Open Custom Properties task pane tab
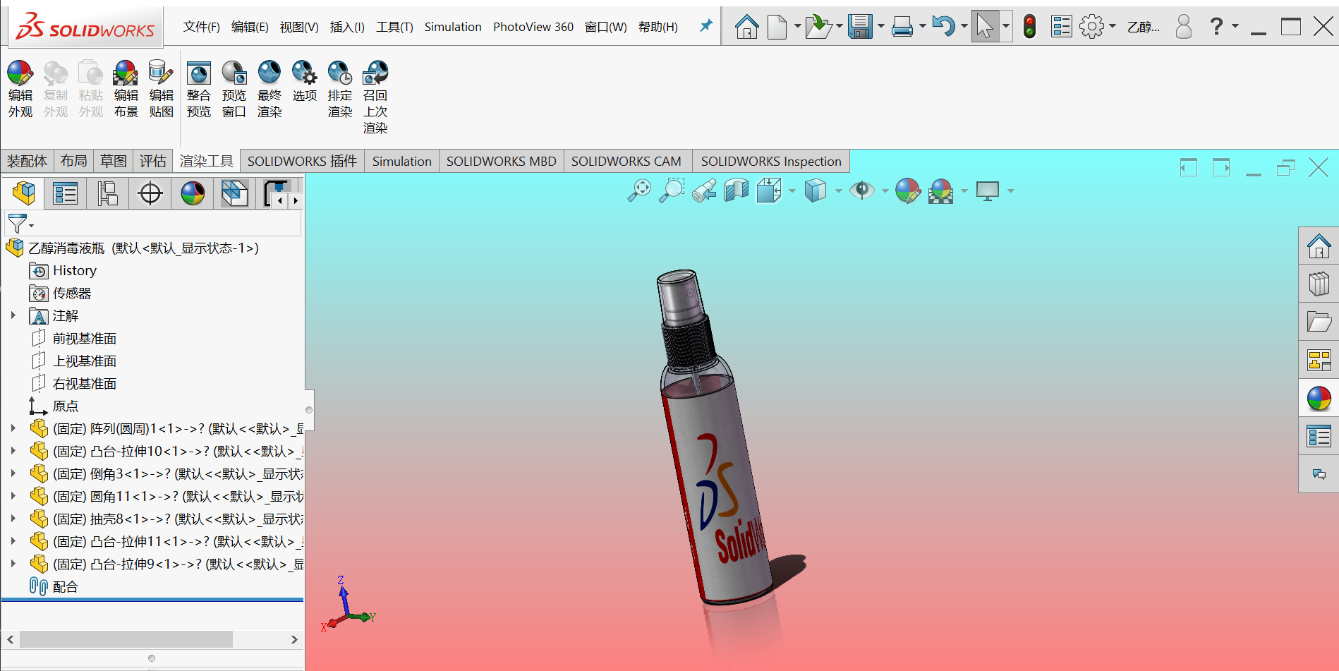Screen dimensions: 1339x671 [x=1319, y=437]
